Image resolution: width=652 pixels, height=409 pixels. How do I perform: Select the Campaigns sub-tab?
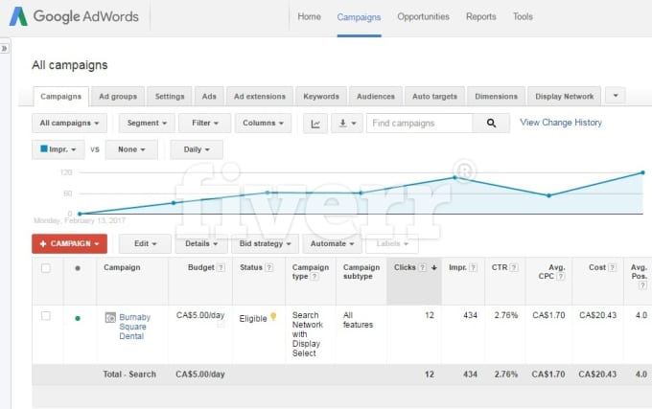61,97
